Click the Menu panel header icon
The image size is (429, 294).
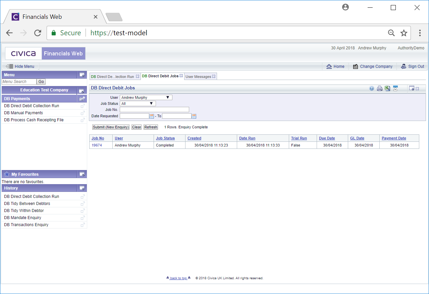click(82, 75)
